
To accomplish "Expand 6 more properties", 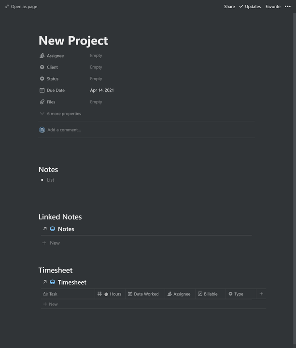I will pos(60,114).
